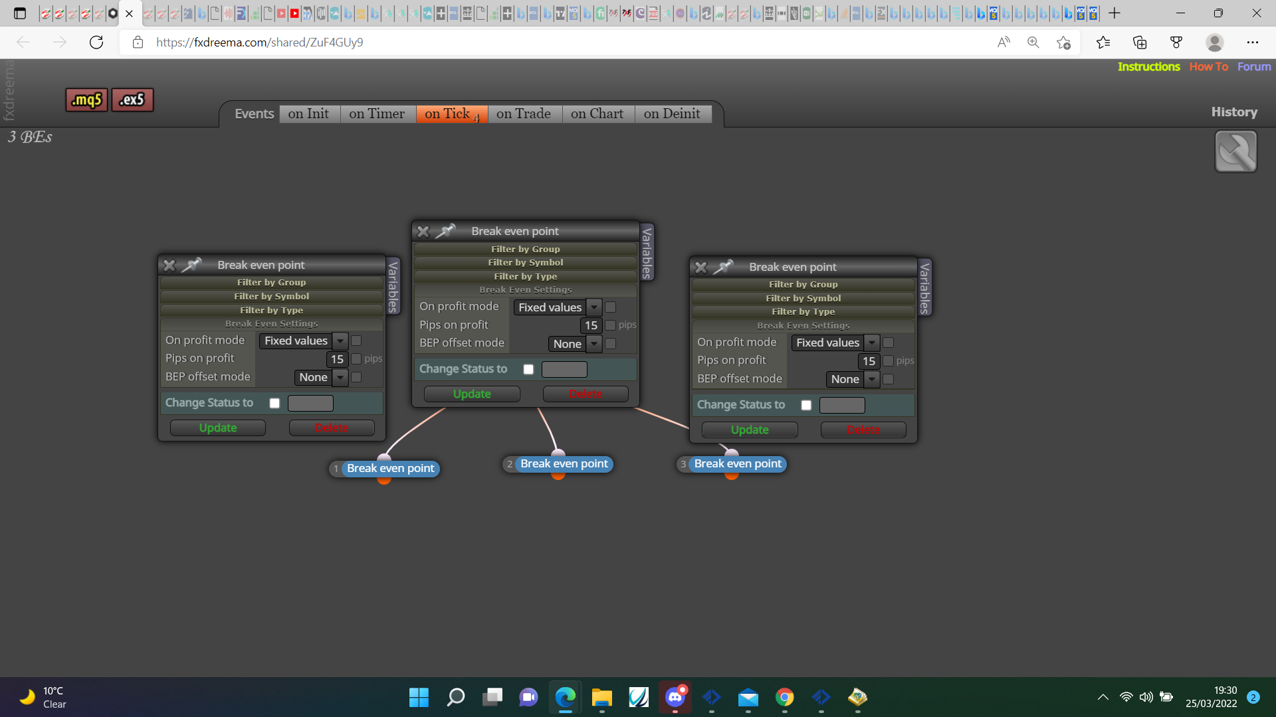The image size is (1276, 717).
Task: Switch to the on Trade event tab
Action: (524, 114)
